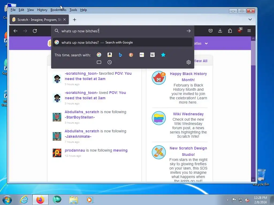Open the Scratch Design Studio news icon

tap(159, 152)
